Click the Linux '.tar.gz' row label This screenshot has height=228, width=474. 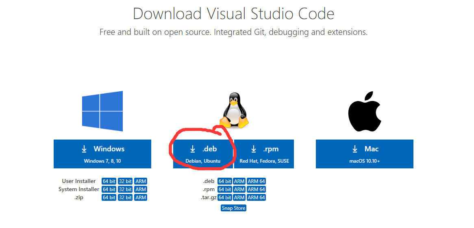(x=208, y=198)
